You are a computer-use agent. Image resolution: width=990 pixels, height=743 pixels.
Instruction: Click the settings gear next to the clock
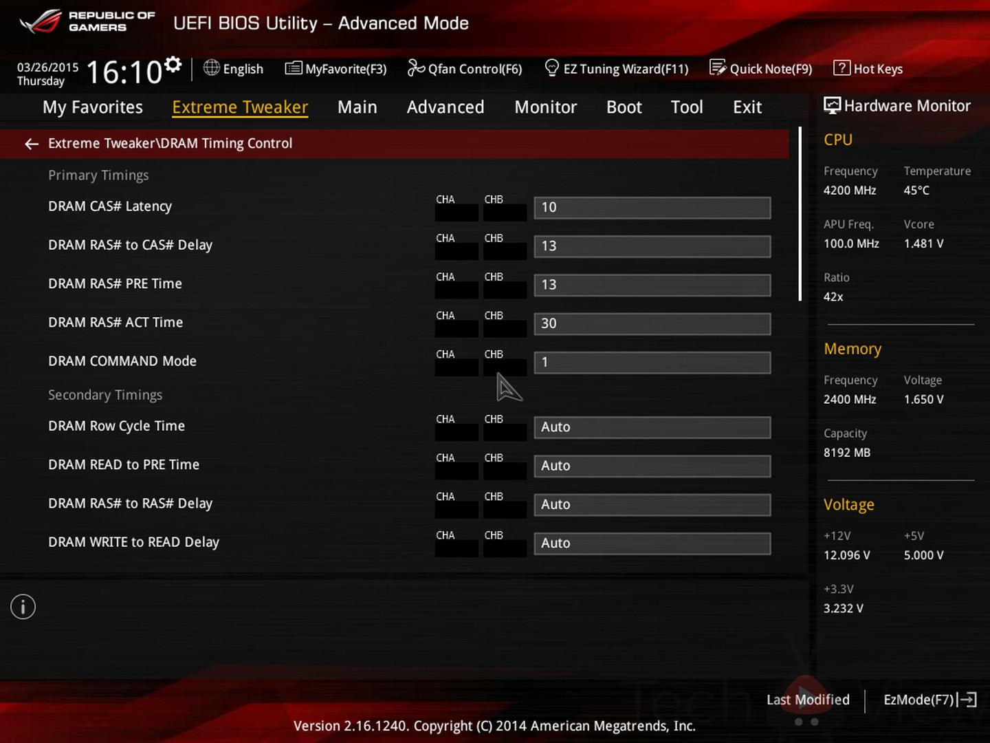click(x=173, y=65)
